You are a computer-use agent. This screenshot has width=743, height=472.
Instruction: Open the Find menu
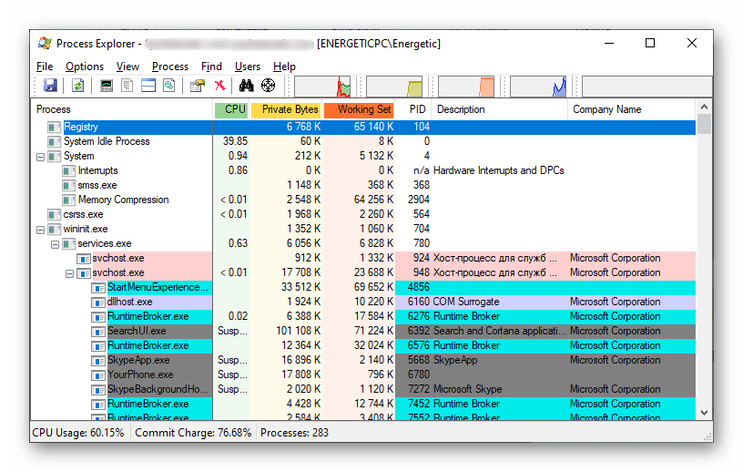pos(211,67)
